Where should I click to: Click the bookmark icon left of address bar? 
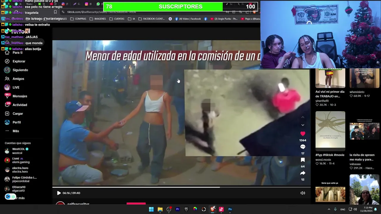click(x=55, y=12)
